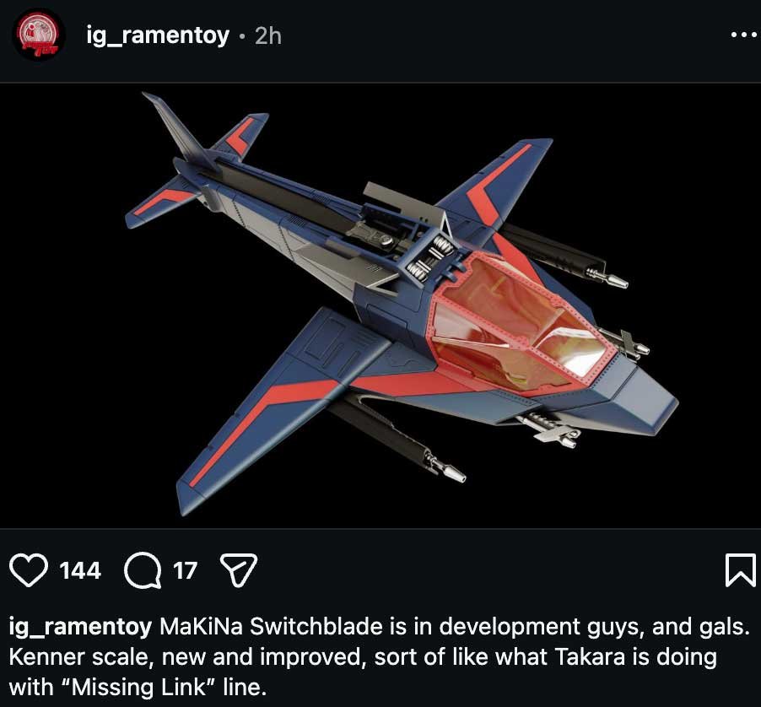The height and width of the screenshot is (707, 761).
Task: Tap the heart to unlike if already liked
Action: coord(31,570)
